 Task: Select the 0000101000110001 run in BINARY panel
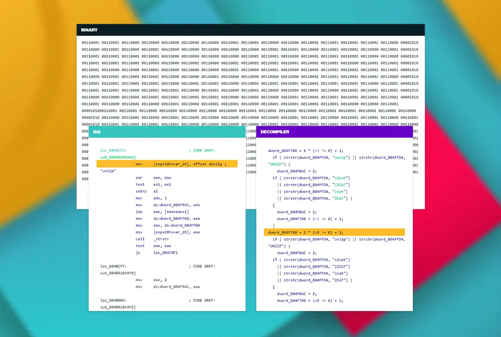pyautogui.click(x=99, y=111)
